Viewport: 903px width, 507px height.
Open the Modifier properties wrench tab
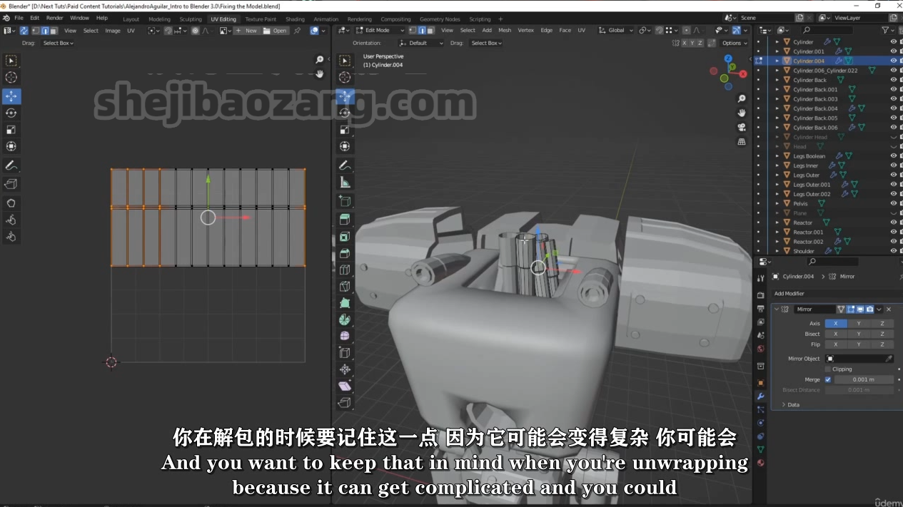[x=761, y=396]
